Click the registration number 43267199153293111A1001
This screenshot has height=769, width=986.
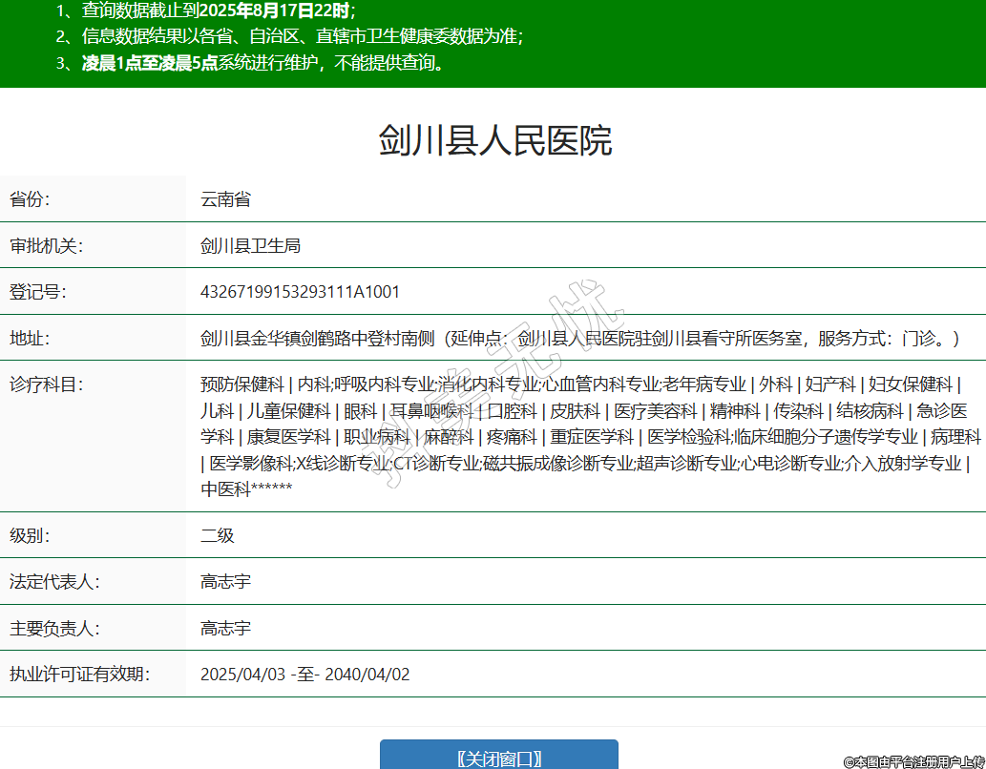pyautogui.click(x=300, y=292)
